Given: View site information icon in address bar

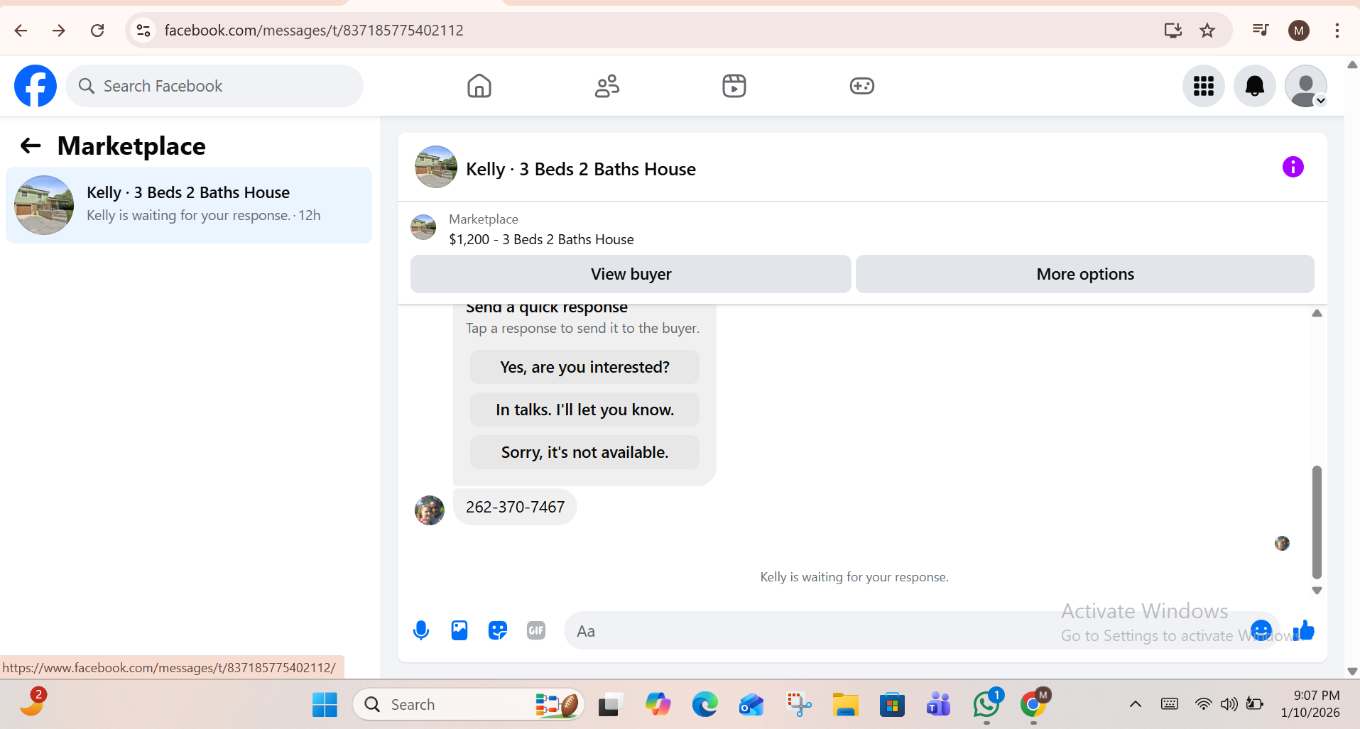Looking at the screenshot, I should point(143,31).
